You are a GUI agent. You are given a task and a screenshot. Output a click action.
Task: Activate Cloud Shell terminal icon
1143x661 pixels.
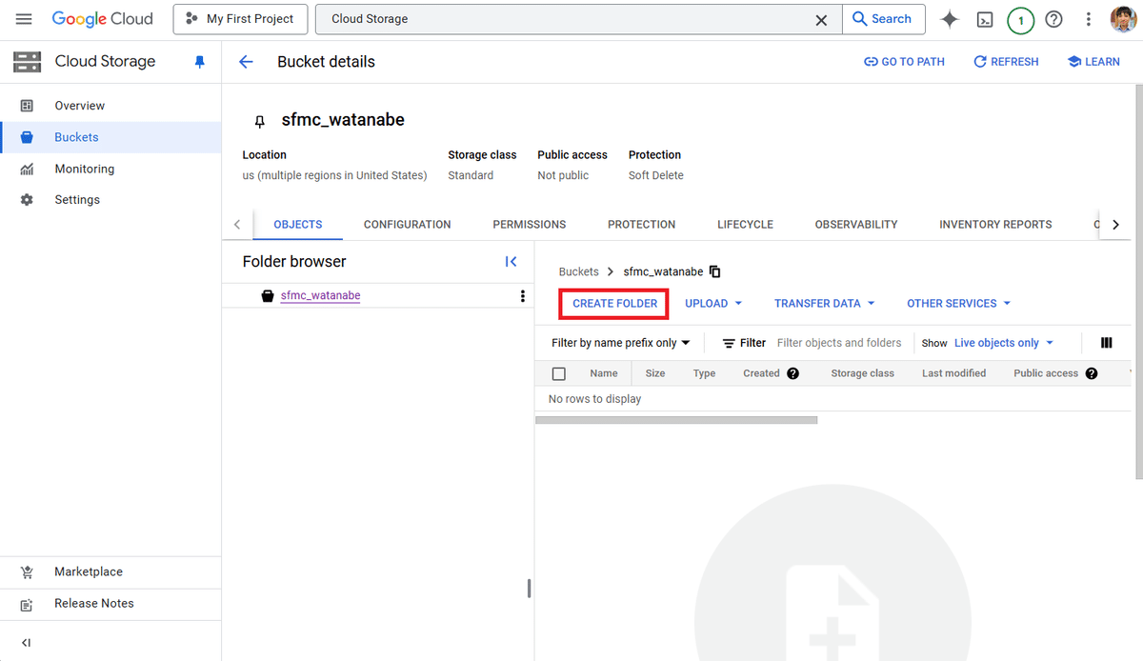tap(986, 19)
